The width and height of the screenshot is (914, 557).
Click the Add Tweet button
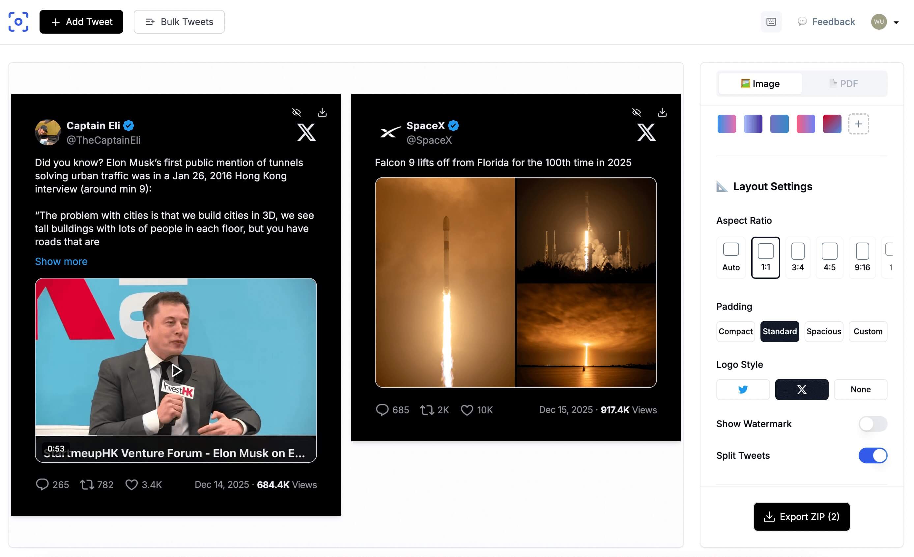(x=81, y=21)
